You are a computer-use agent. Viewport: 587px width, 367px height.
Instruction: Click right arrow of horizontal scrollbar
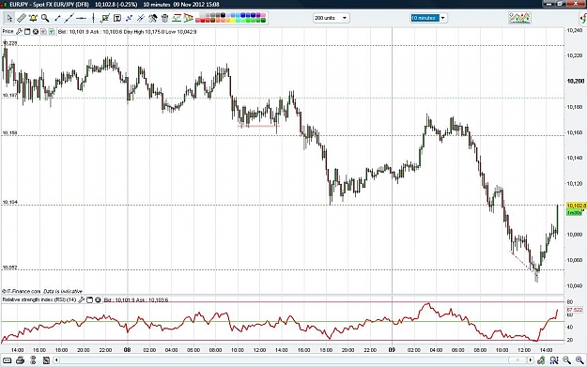[530, 360]
